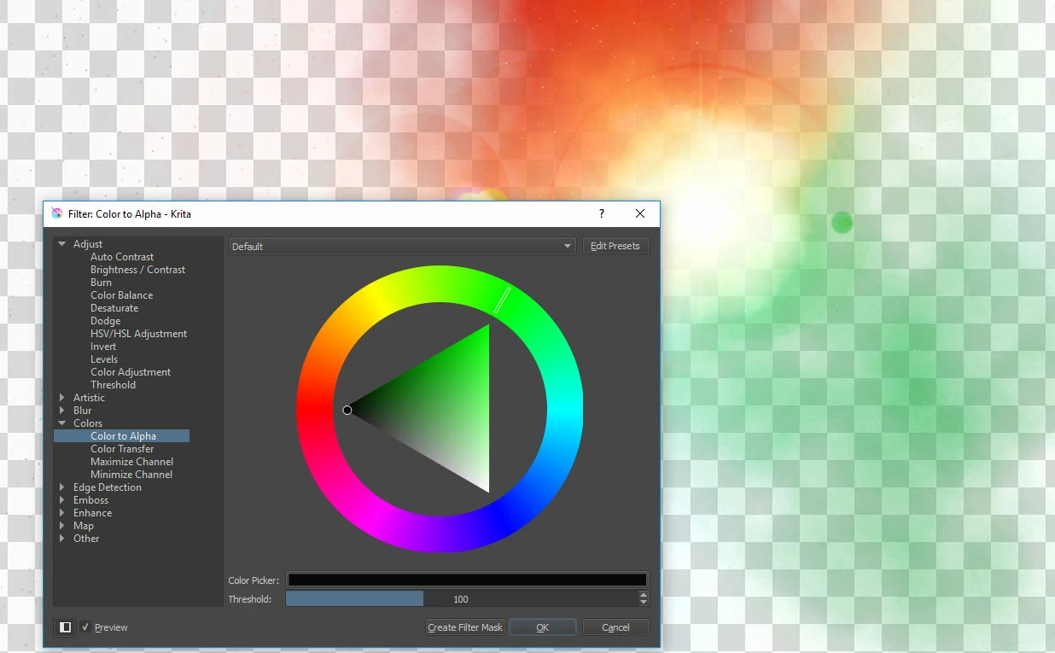
Task: Click Create Filter Mask button
Action: pos(465,627)
